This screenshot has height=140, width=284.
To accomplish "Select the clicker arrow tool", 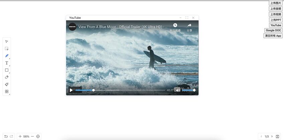I will (x=7, y=42).
